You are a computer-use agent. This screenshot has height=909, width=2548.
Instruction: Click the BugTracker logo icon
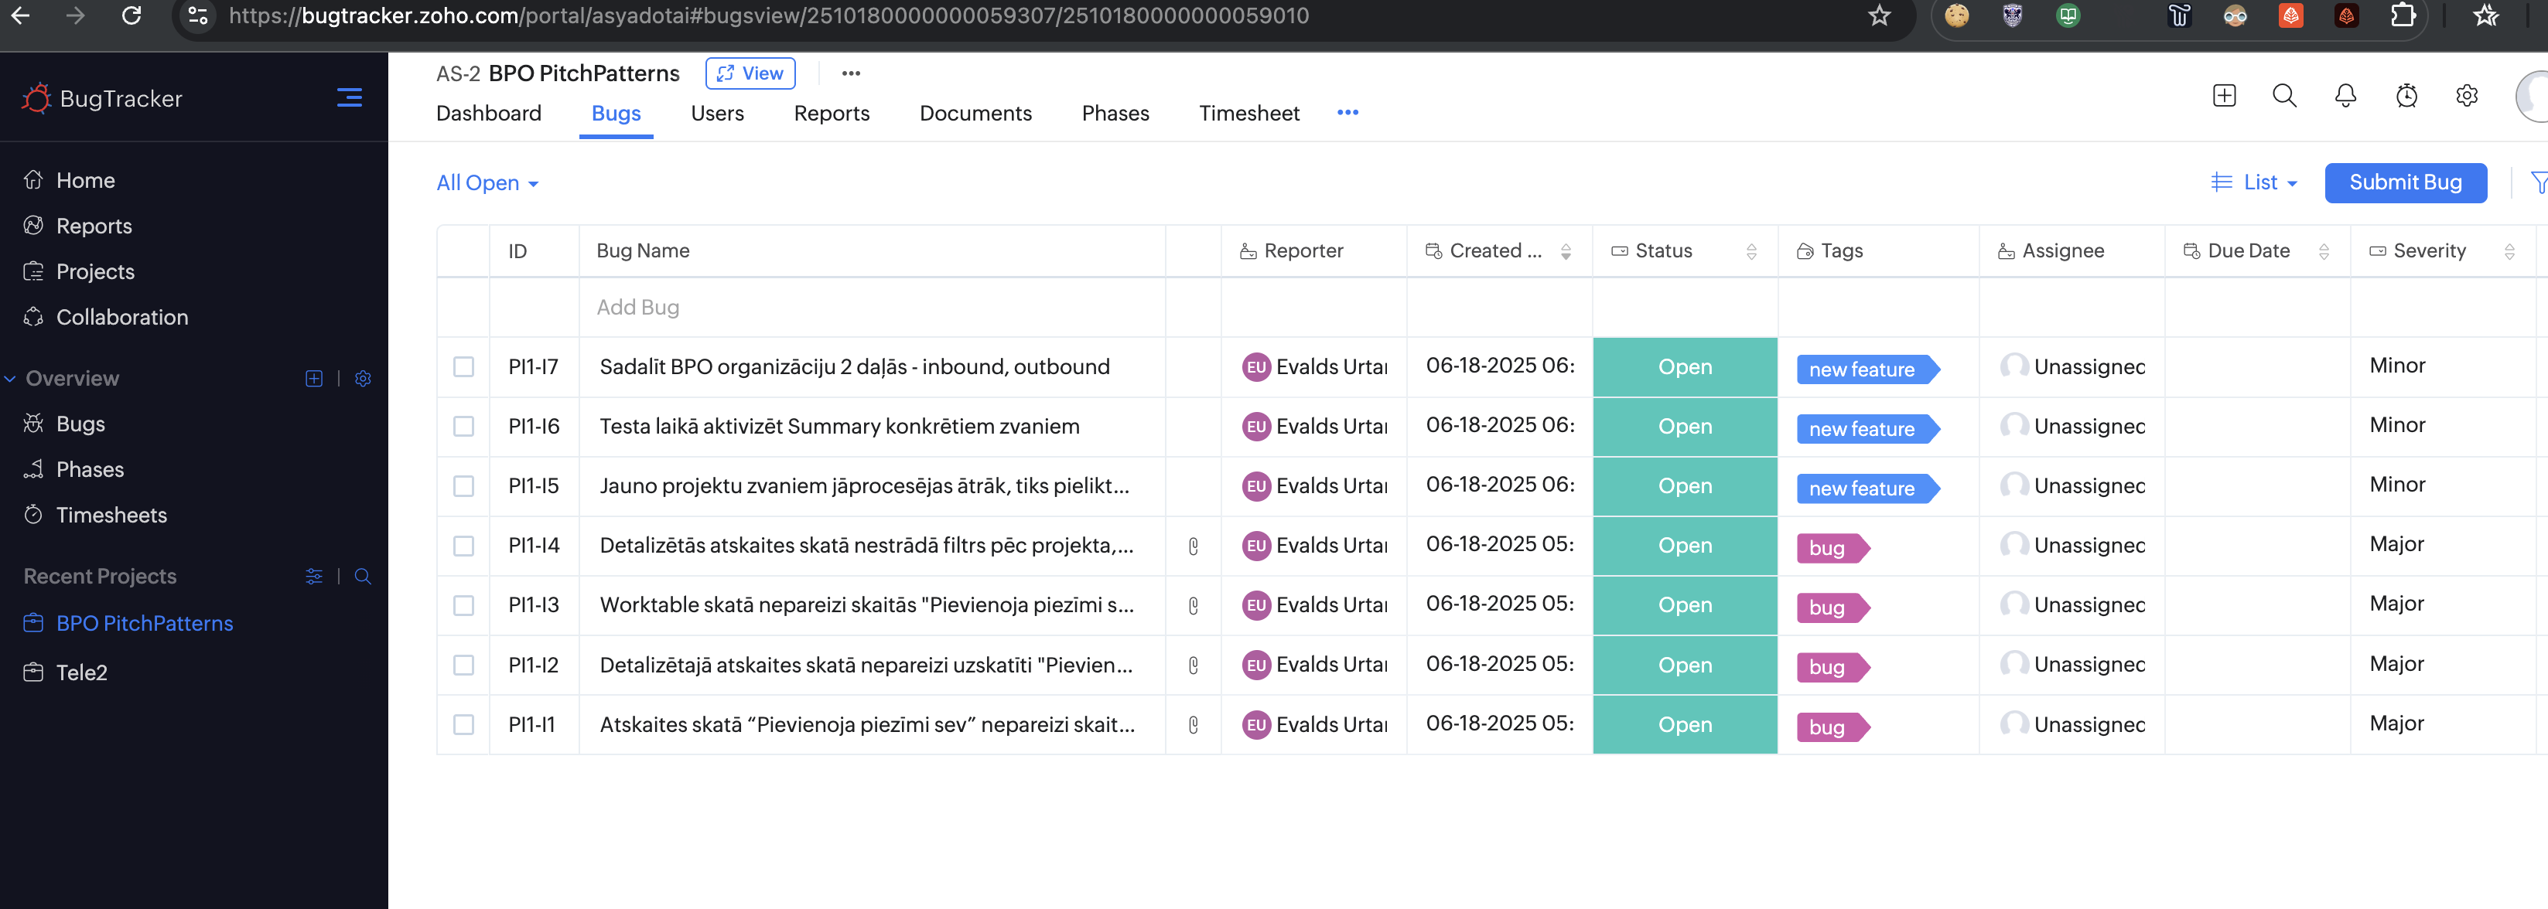[x=36, y=98]
